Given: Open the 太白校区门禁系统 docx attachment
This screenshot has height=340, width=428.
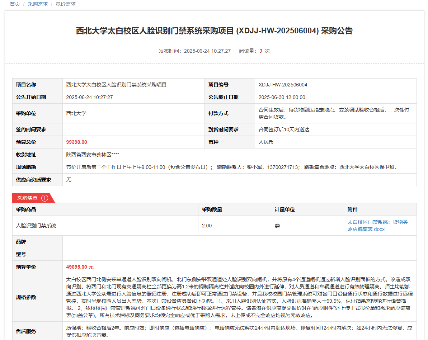Looking at the screenshot, I should pos(377,226).
